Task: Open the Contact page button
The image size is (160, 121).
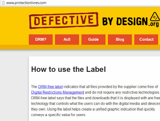Action: click(146, 40)
